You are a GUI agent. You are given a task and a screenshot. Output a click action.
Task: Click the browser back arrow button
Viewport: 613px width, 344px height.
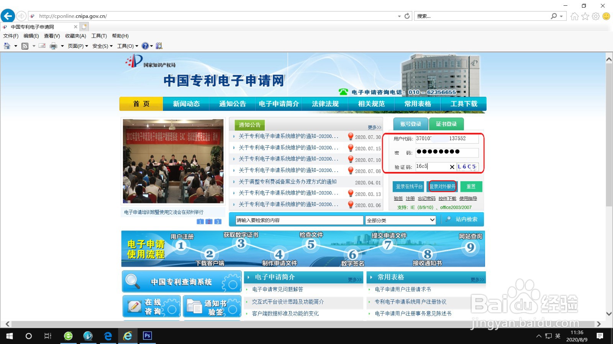[8, 16]
